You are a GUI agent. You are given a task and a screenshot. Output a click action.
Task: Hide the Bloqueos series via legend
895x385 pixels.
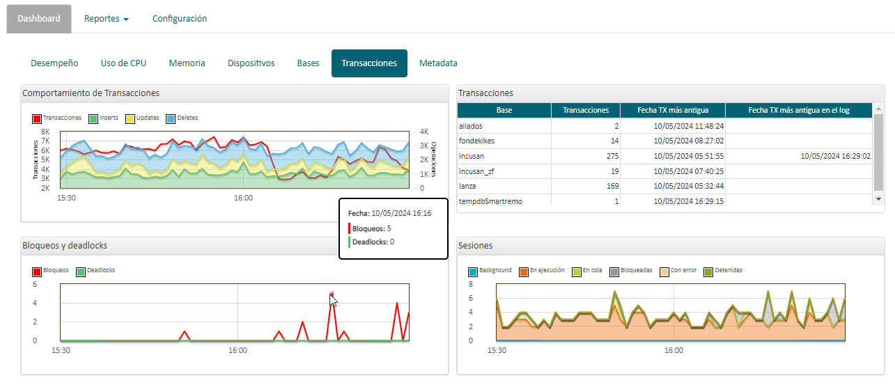[38, 271]
